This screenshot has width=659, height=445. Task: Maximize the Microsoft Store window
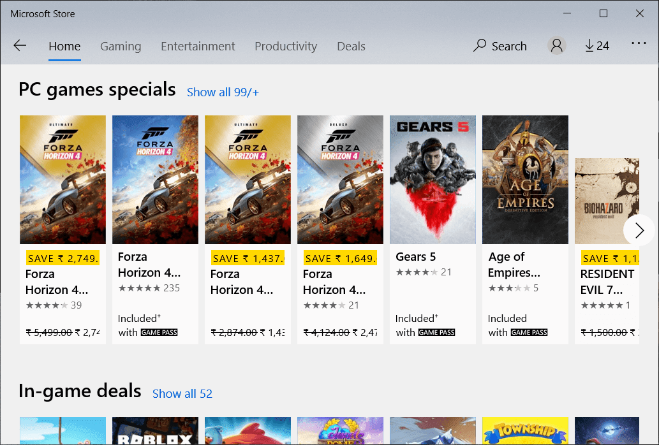[x=603, y=13]
